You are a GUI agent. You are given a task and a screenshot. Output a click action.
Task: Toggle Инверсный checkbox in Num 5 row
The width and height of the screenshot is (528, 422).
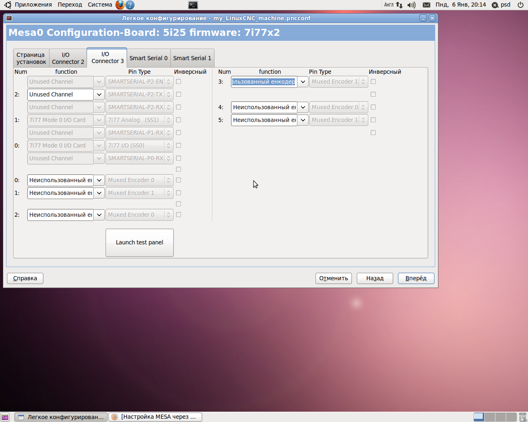tap(373, 120)
